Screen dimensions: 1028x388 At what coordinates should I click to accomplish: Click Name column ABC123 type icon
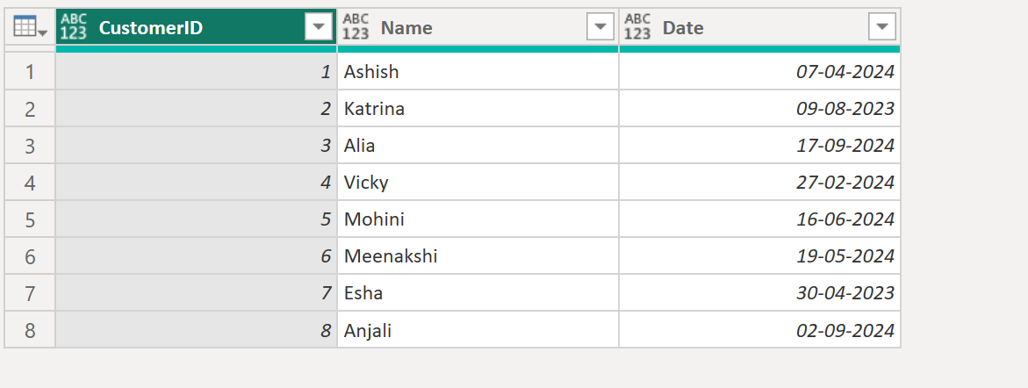(356, 28)
